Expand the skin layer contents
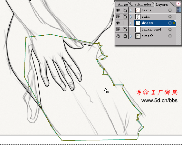182x151 pixels. 131,17
